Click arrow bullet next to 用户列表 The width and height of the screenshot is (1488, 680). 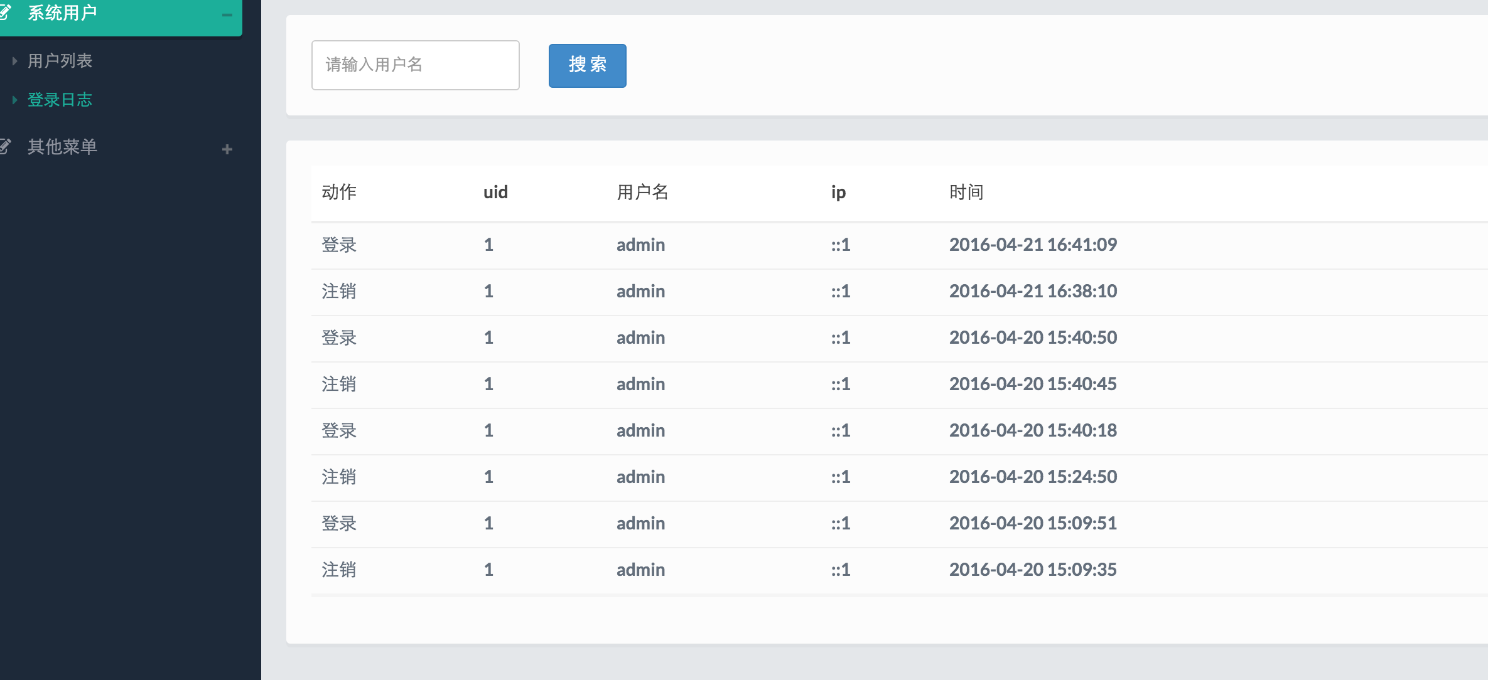tap(14, 61)
